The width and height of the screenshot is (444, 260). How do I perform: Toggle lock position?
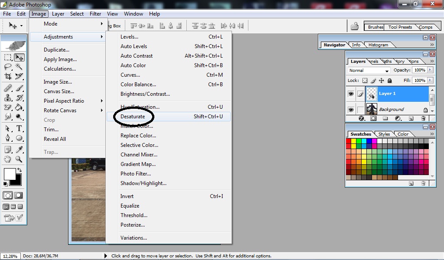(x=382, y=81)
